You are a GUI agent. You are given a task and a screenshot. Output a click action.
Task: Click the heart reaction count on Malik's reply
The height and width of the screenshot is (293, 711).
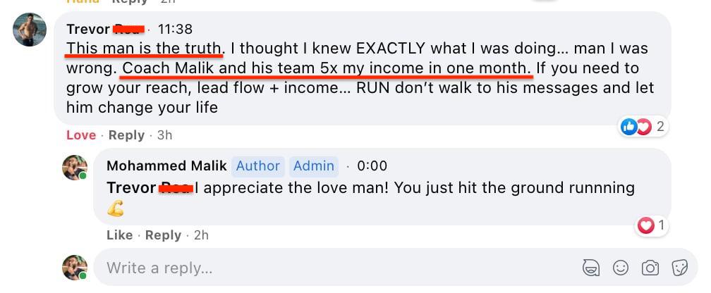[652, 226]
